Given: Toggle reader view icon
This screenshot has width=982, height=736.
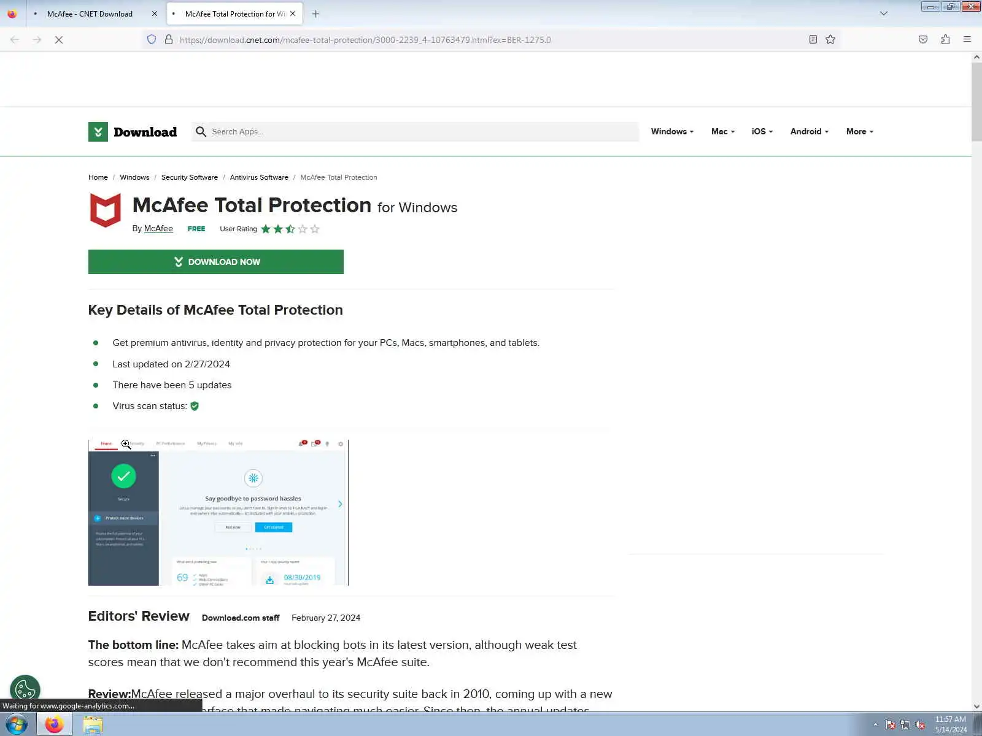Looking at the screenshot, I should click(x=813, y=40).
